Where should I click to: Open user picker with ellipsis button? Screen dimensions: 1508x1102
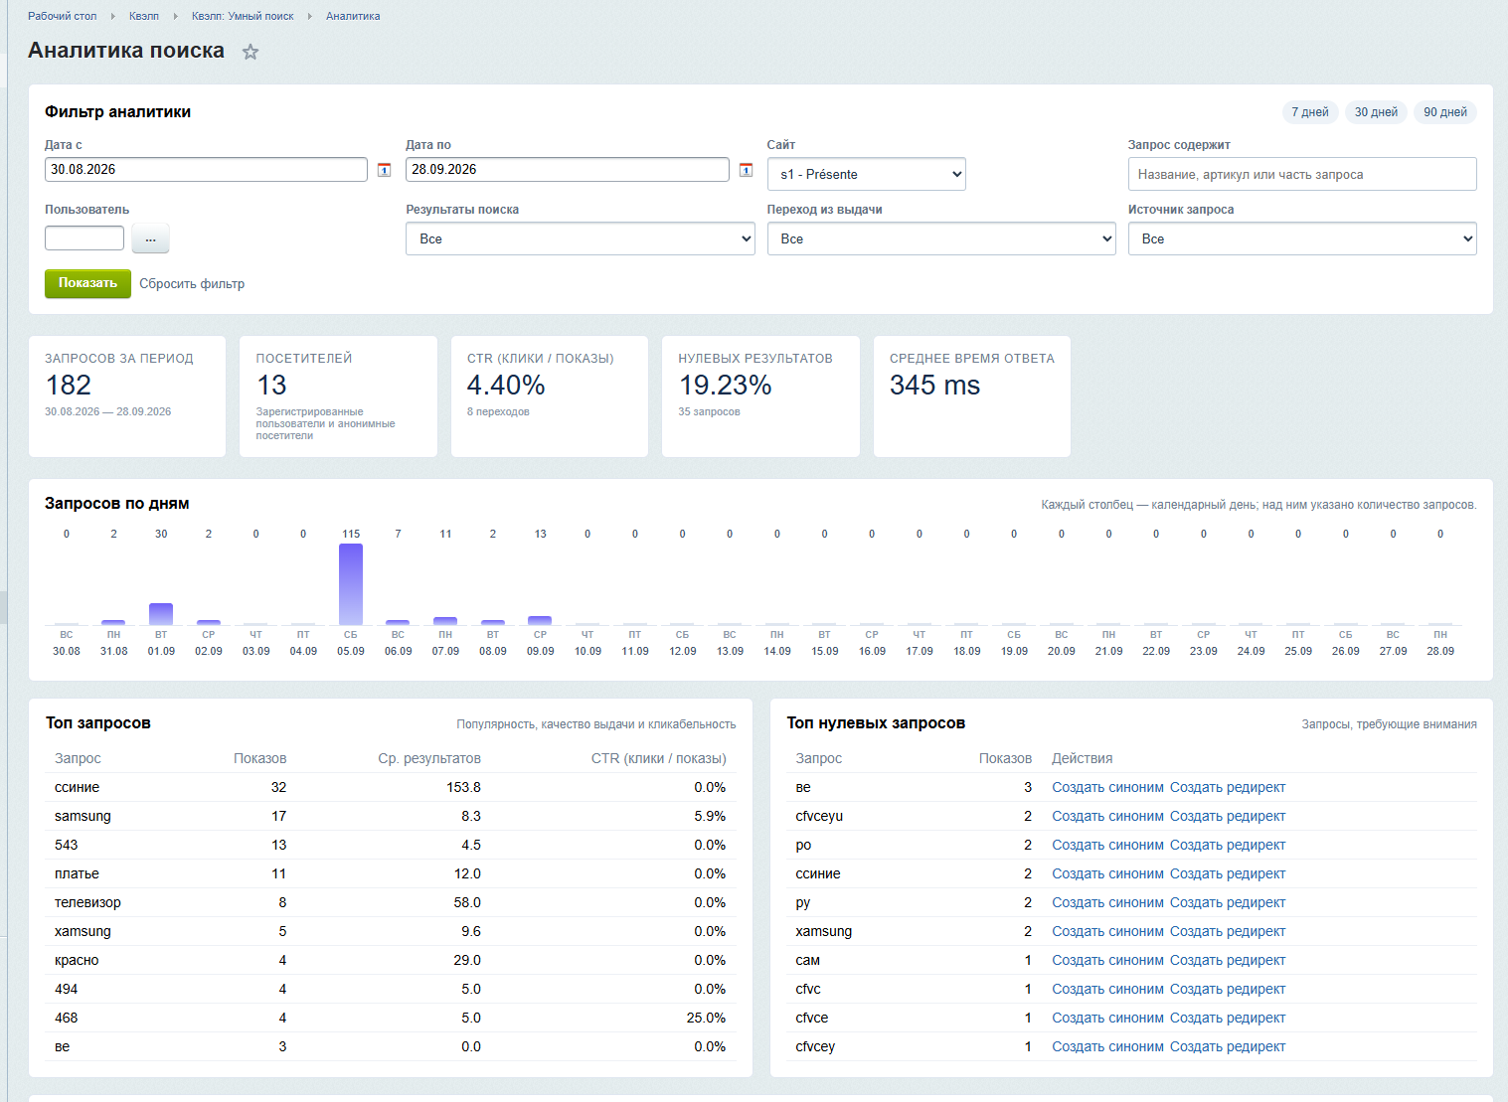(151, 238)
